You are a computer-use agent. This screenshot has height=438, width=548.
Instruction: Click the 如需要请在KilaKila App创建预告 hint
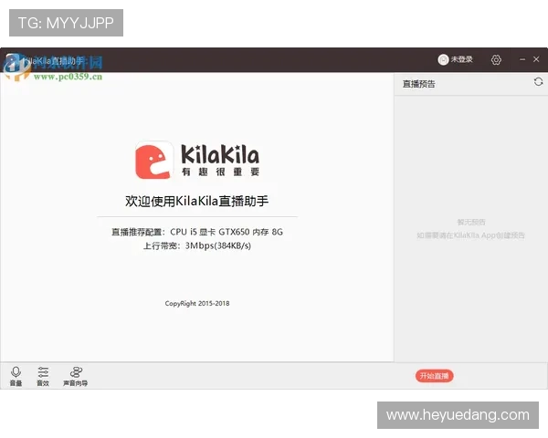click(470, 235)
